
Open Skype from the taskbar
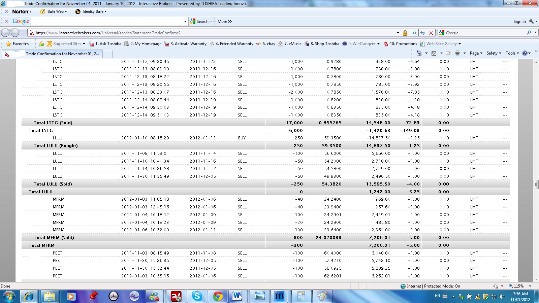point(197,296)
